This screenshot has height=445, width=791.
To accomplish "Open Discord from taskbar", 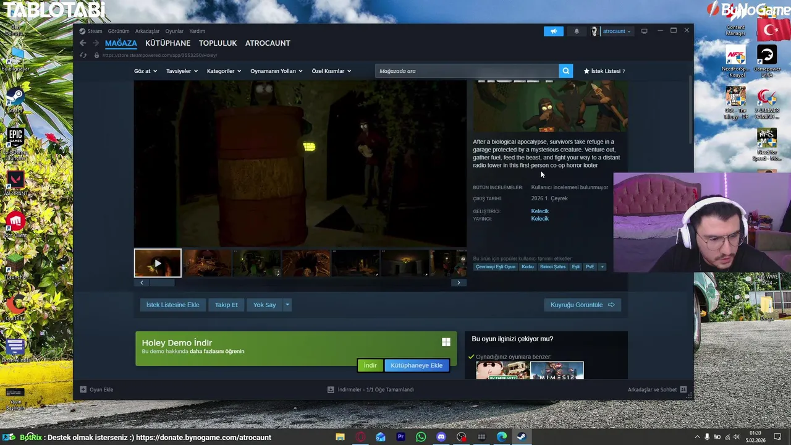I will [x=441, y=437].
